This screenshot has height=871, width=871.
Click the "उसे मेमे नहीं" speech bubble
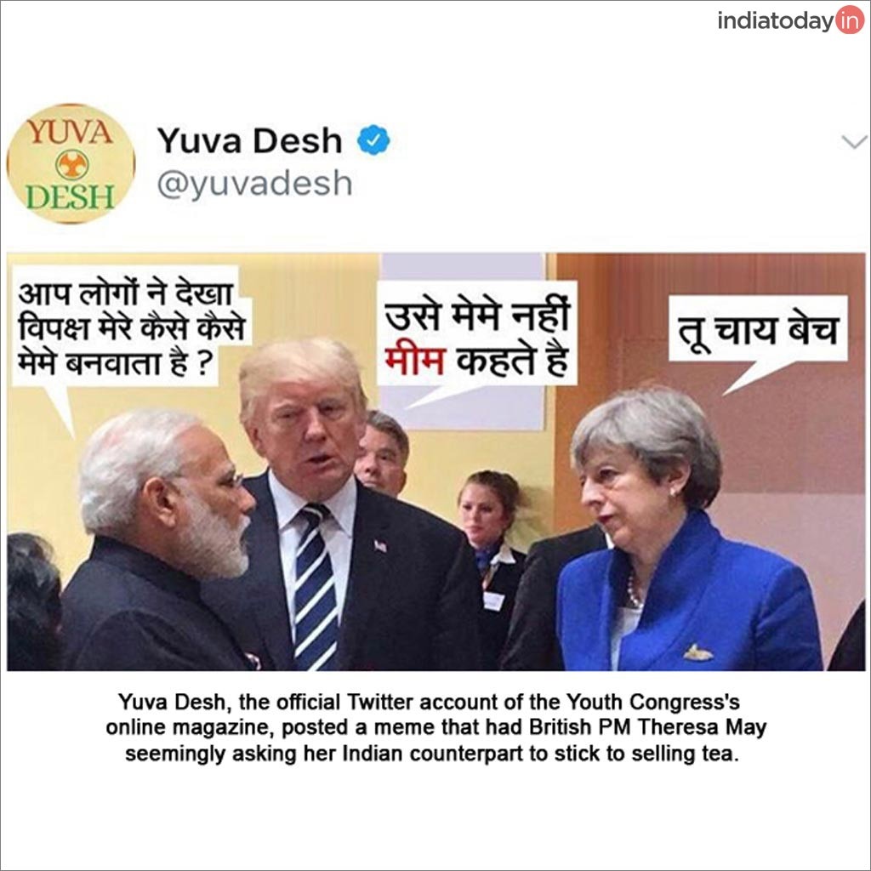[x=477, y=333]
